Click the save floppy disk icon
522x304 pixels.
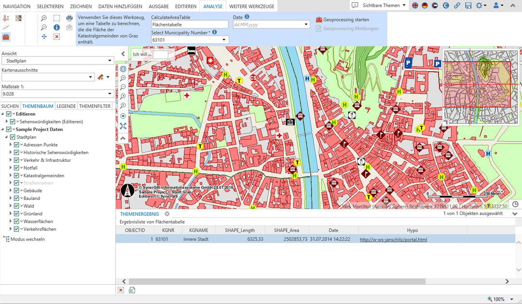[468, 5]
